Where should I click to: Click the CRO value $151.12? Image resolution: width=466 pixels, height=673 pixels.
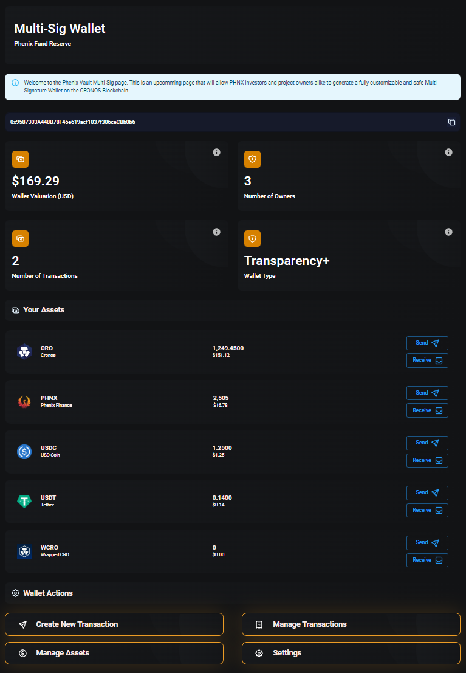221,356
